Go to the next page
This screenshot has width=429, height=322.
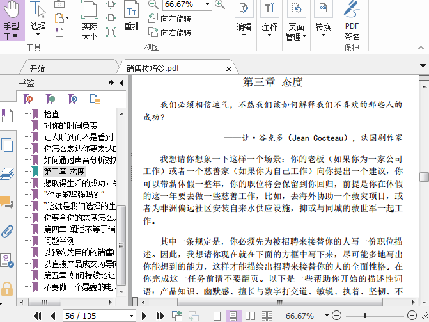pyautogui.click(x=144, y=316)
